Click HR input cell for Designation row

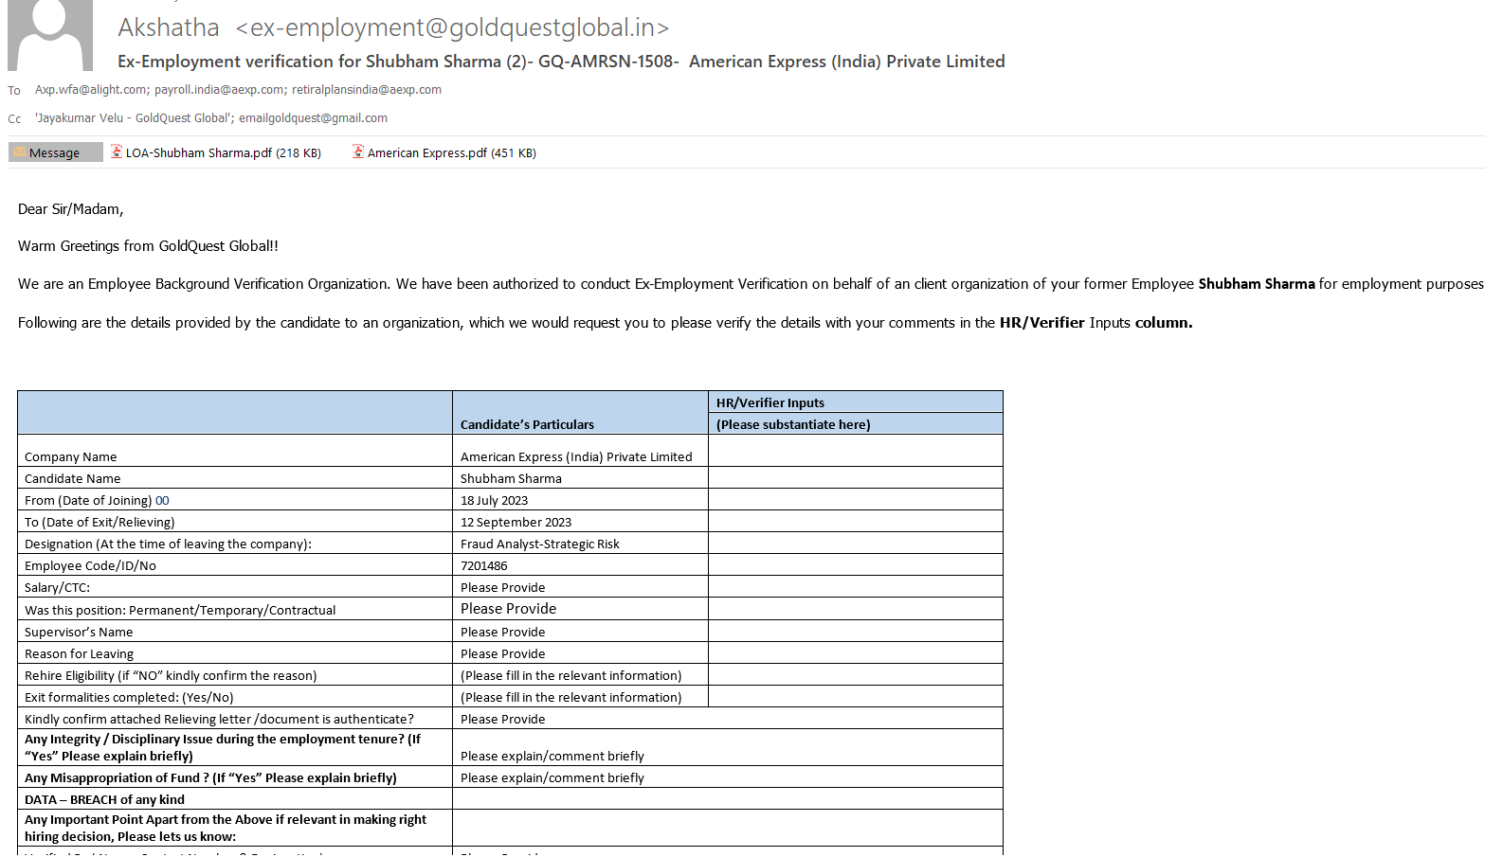(855, 544)
